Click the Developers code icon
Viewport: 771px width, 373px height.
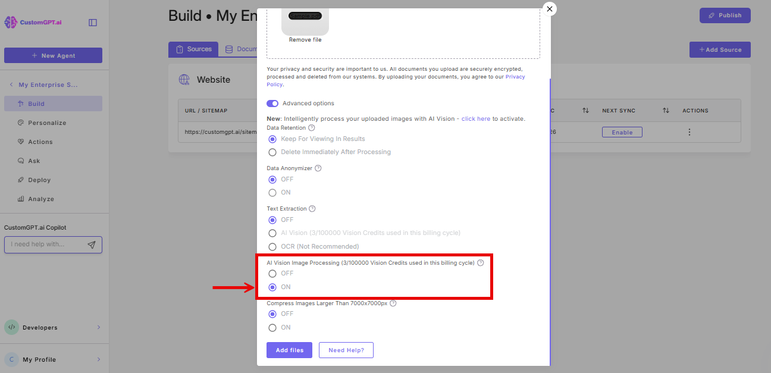pos(11,327)
